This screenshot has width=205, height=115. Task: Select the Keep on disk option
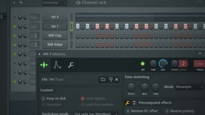tap(53, 98)
